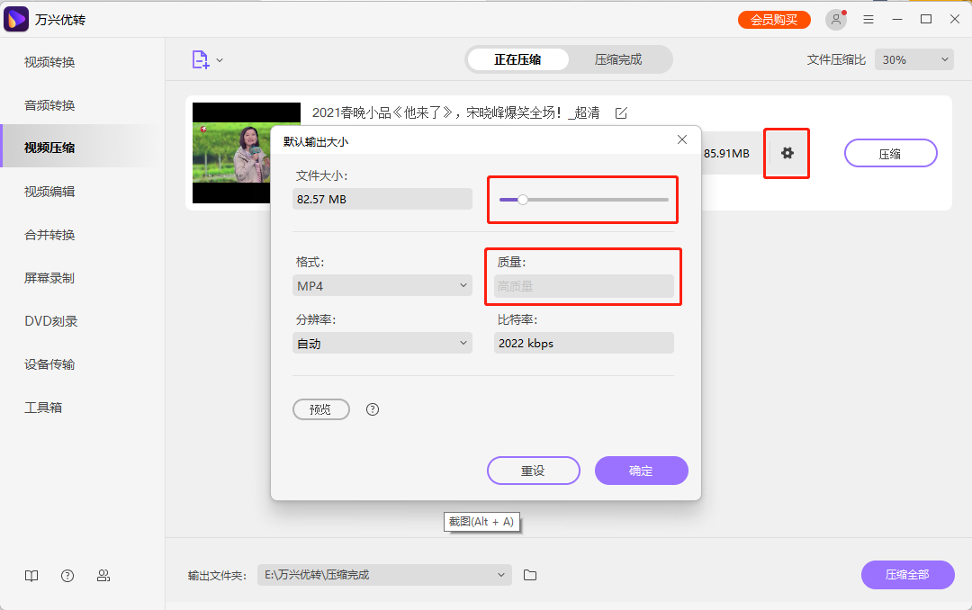Click the help icon in the output dialog
The image size is (972, 610).
pos(372,409)
